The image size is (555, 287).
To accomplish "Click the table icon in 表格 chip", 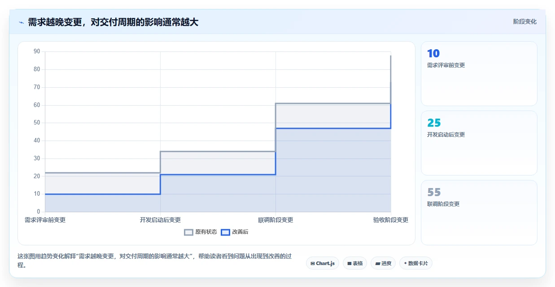I will pos(350,264).
